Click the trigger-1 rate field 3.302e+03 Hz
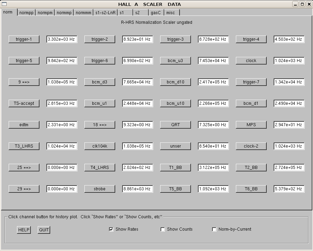Image resolution: width=313 pixels, height=251 pixels. tap(62, 39)
